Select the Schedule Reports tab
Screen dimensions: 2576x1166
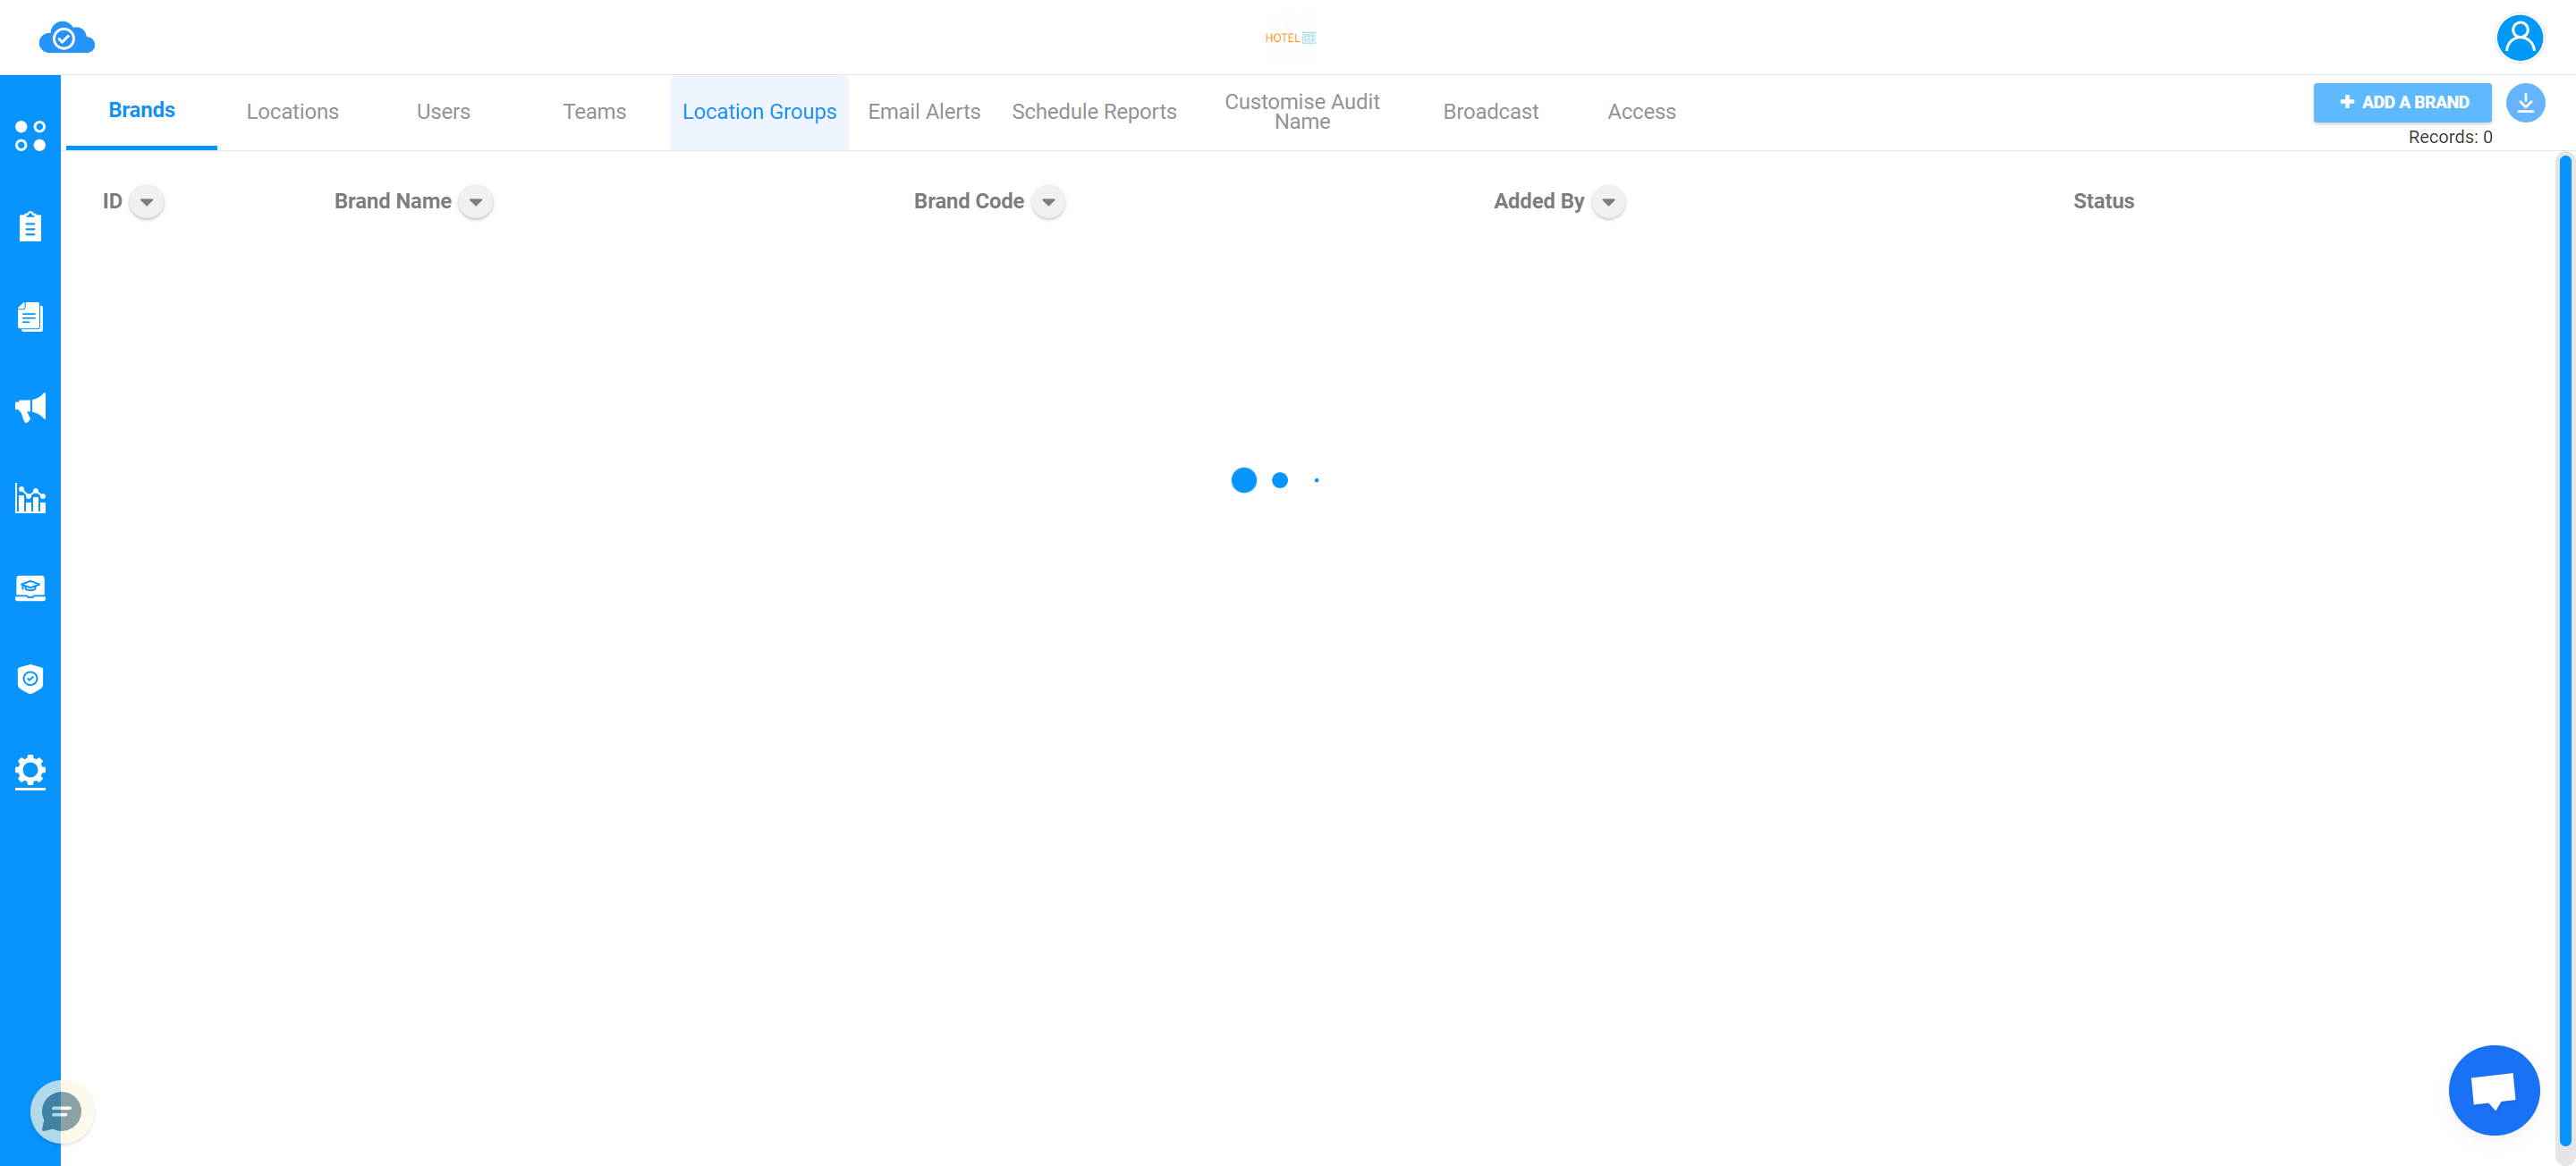point(1094,112)
